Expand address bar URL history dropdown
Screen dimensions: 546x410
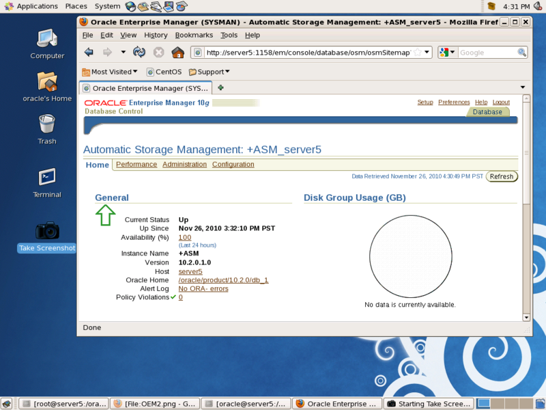(427, 53)
